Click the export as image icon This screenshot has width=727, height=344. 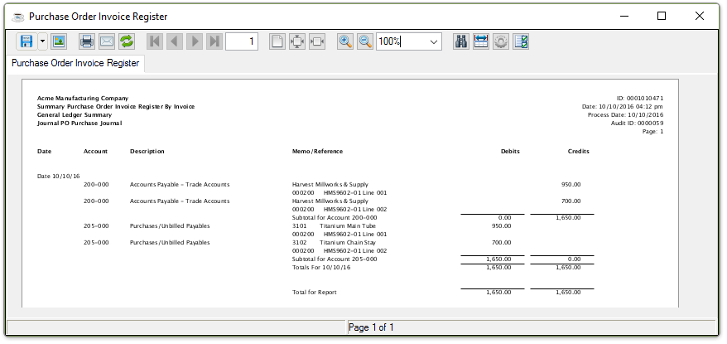(59, 41)
